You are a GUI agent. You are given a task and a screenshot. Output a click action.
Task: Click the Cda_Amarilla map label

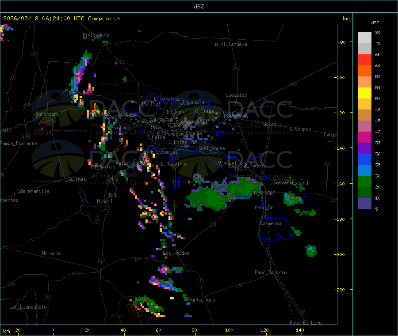pos(33,191)
